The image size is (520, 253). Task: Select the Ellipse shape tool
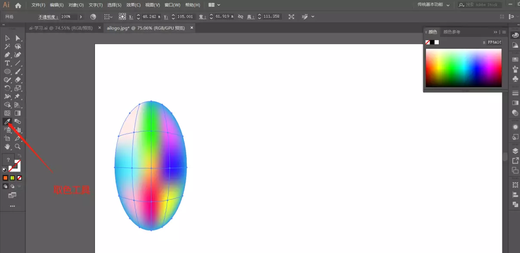[7, 71]
